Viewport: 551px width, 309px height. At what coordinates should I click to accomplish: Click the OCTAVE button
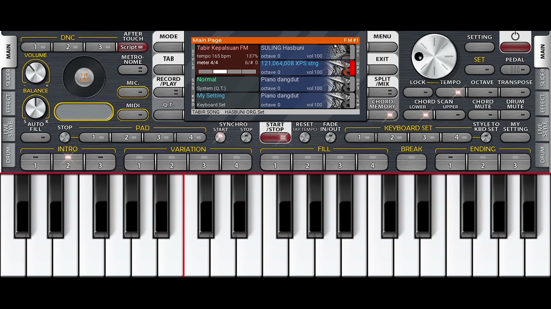point(483,92)
